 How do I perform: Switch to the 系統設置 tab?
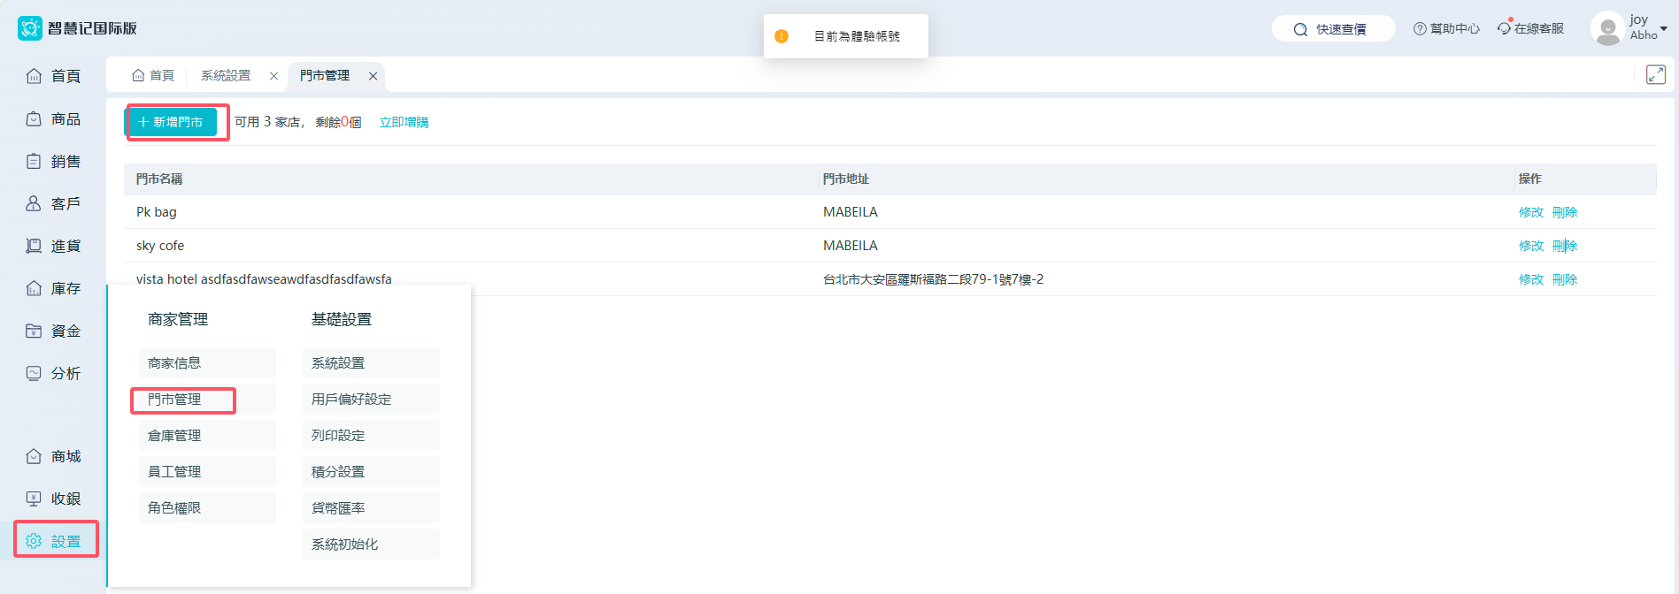click(x=226, y=76)
